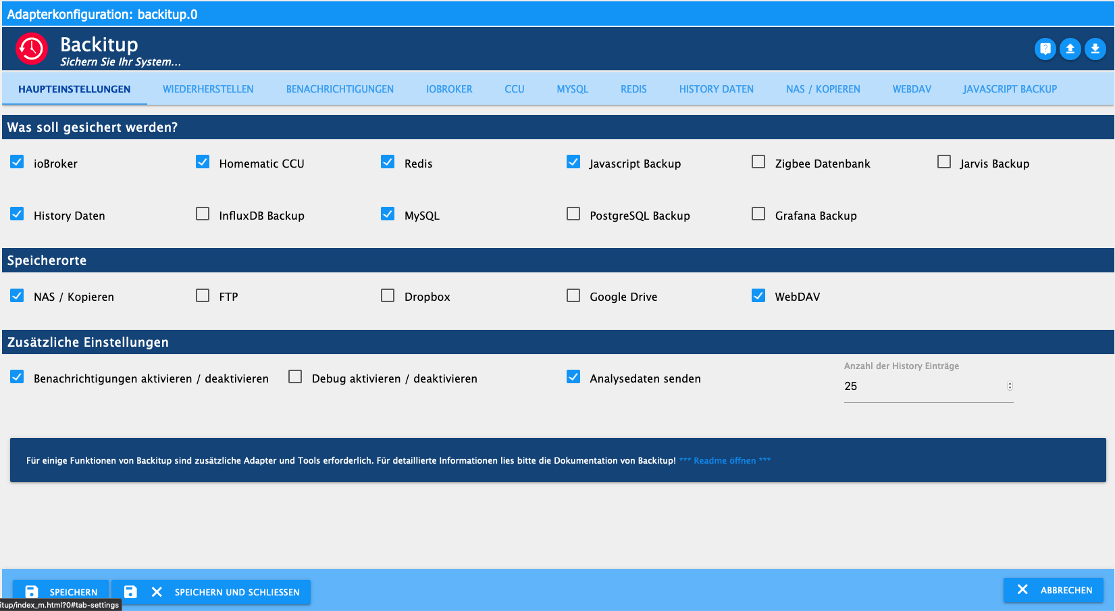Viewport: 1115px width, 611px height.
Task: Click the floppy disk icon on Speichern
Action: point(32,592)
